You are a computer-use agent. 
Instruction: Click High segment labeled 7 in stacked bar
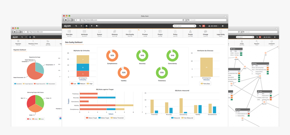pos(83,59)
